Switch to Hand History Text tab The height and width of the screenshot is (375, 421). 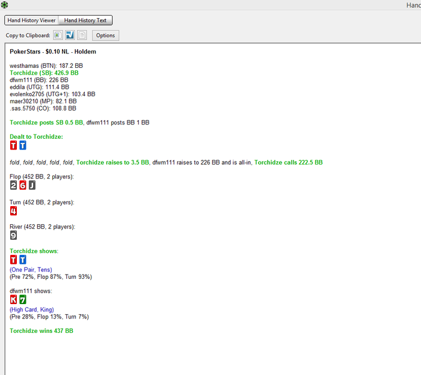[x=85, y=20]
